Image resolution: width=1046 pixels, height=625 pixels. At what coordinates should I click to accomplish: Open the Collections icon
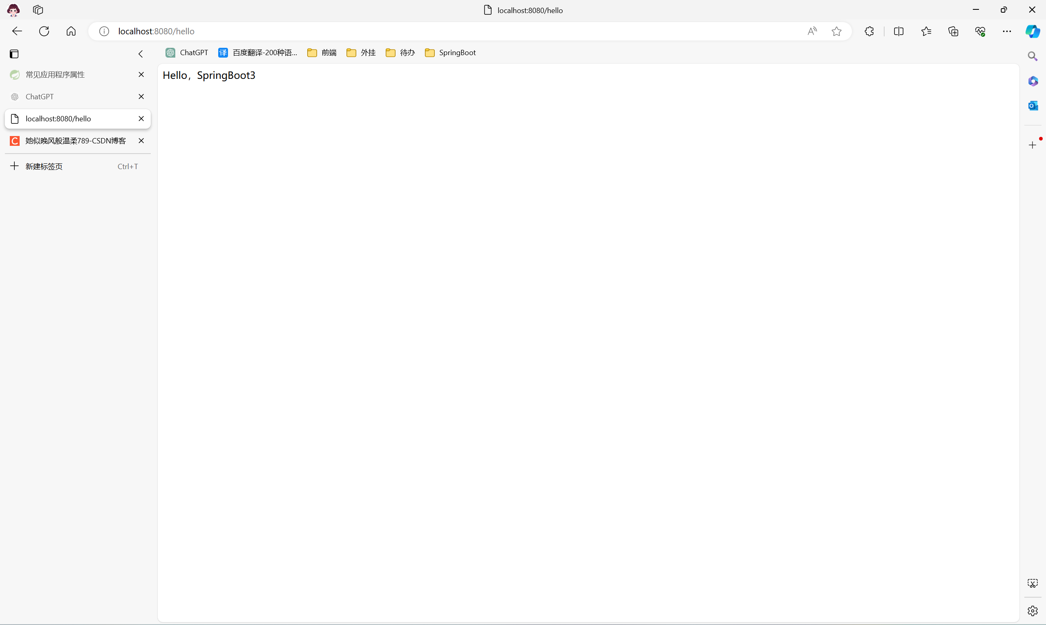click(953, 31)
